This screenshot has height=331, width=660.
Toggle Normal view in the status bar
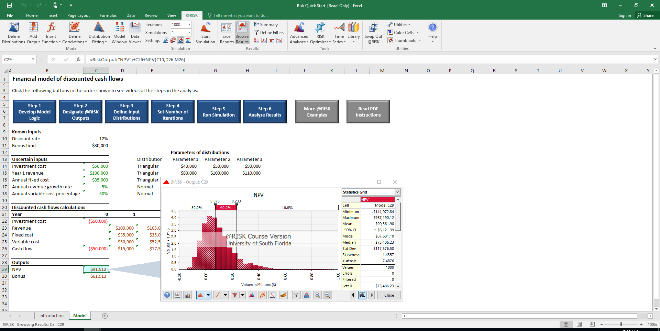566,324
